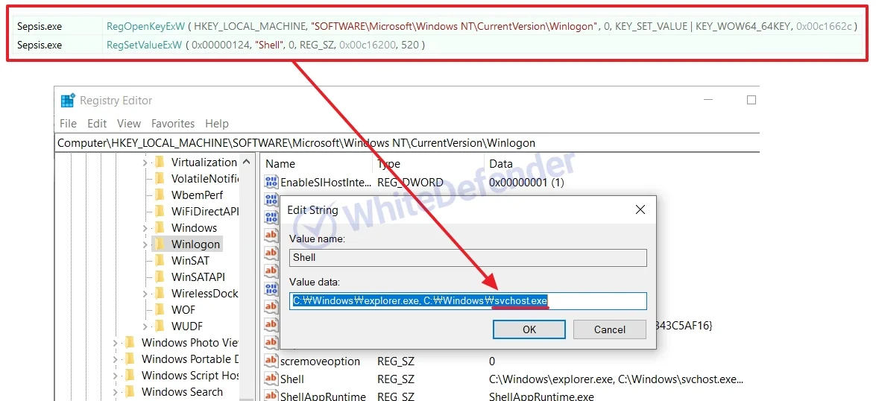Close the Edit String dialog
876x401 pixels.
pyautogui.click(x=640, y=210)
